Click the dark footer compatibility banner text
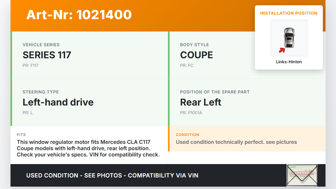The width and height of the screenshot is (336, 189). click(x=112, y=175)
